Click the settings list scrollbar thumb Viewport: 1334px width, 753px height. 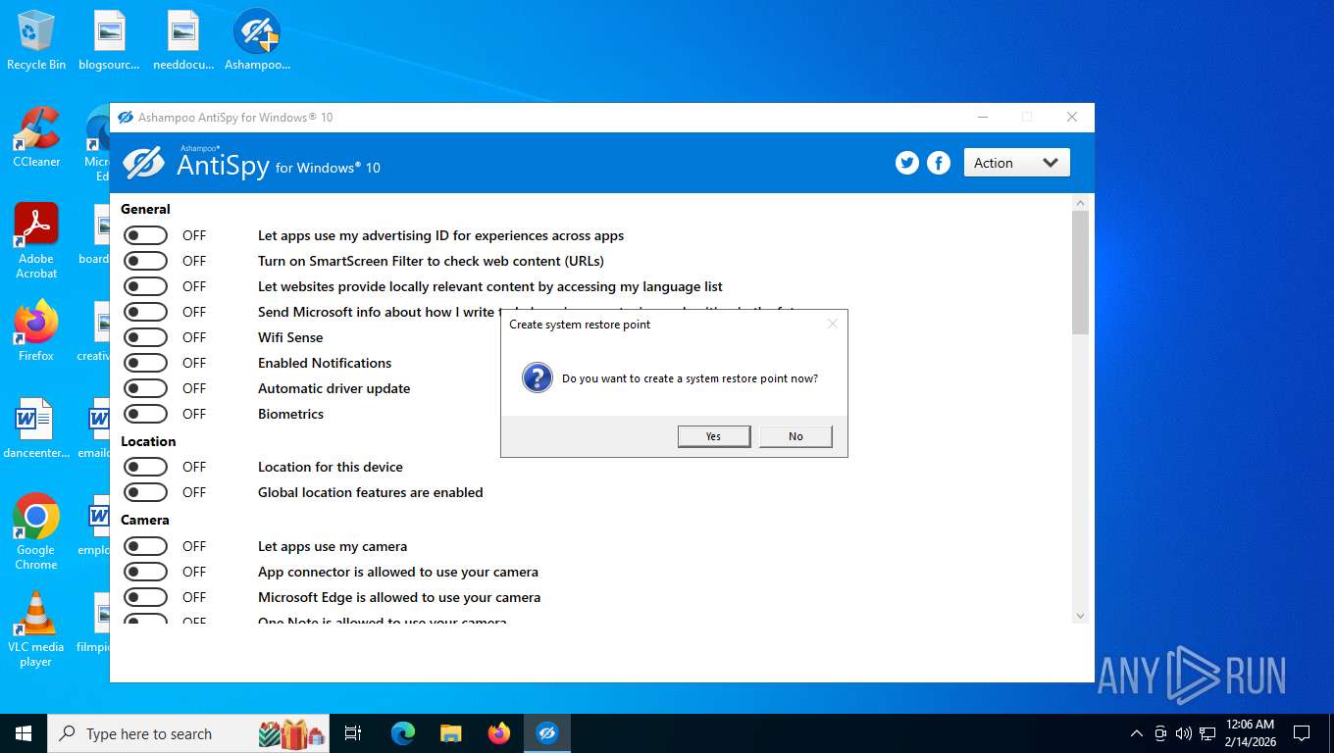1080,273
